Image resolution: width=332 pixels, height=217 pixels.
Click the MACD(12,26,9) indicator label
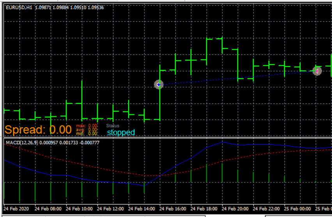[x=53, y=143]
